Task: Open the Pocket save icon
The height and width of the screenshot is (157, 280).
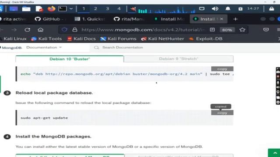Action: [266, 30]
